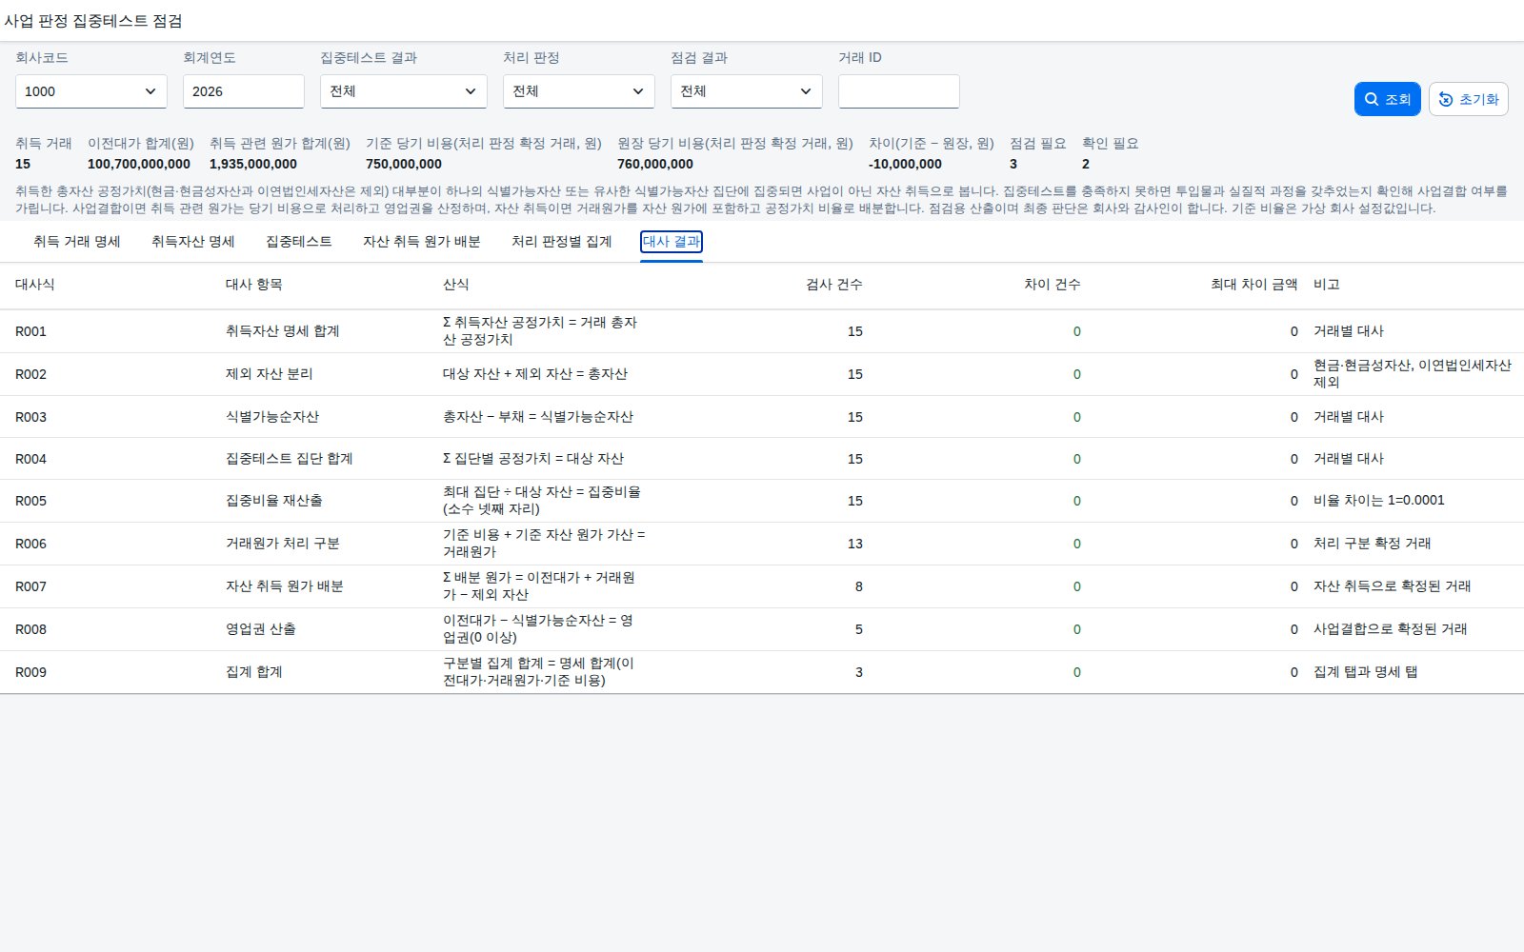Select the R002 row cell
This screenshot has width=1524, height=952.
point(30,374)
